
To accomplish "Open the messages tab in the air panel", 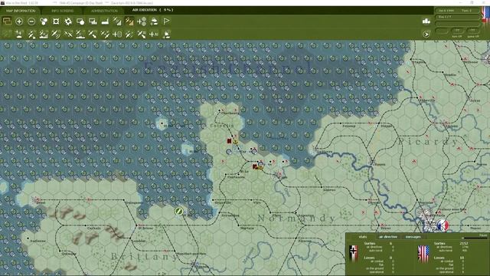I will pos(413,237).
